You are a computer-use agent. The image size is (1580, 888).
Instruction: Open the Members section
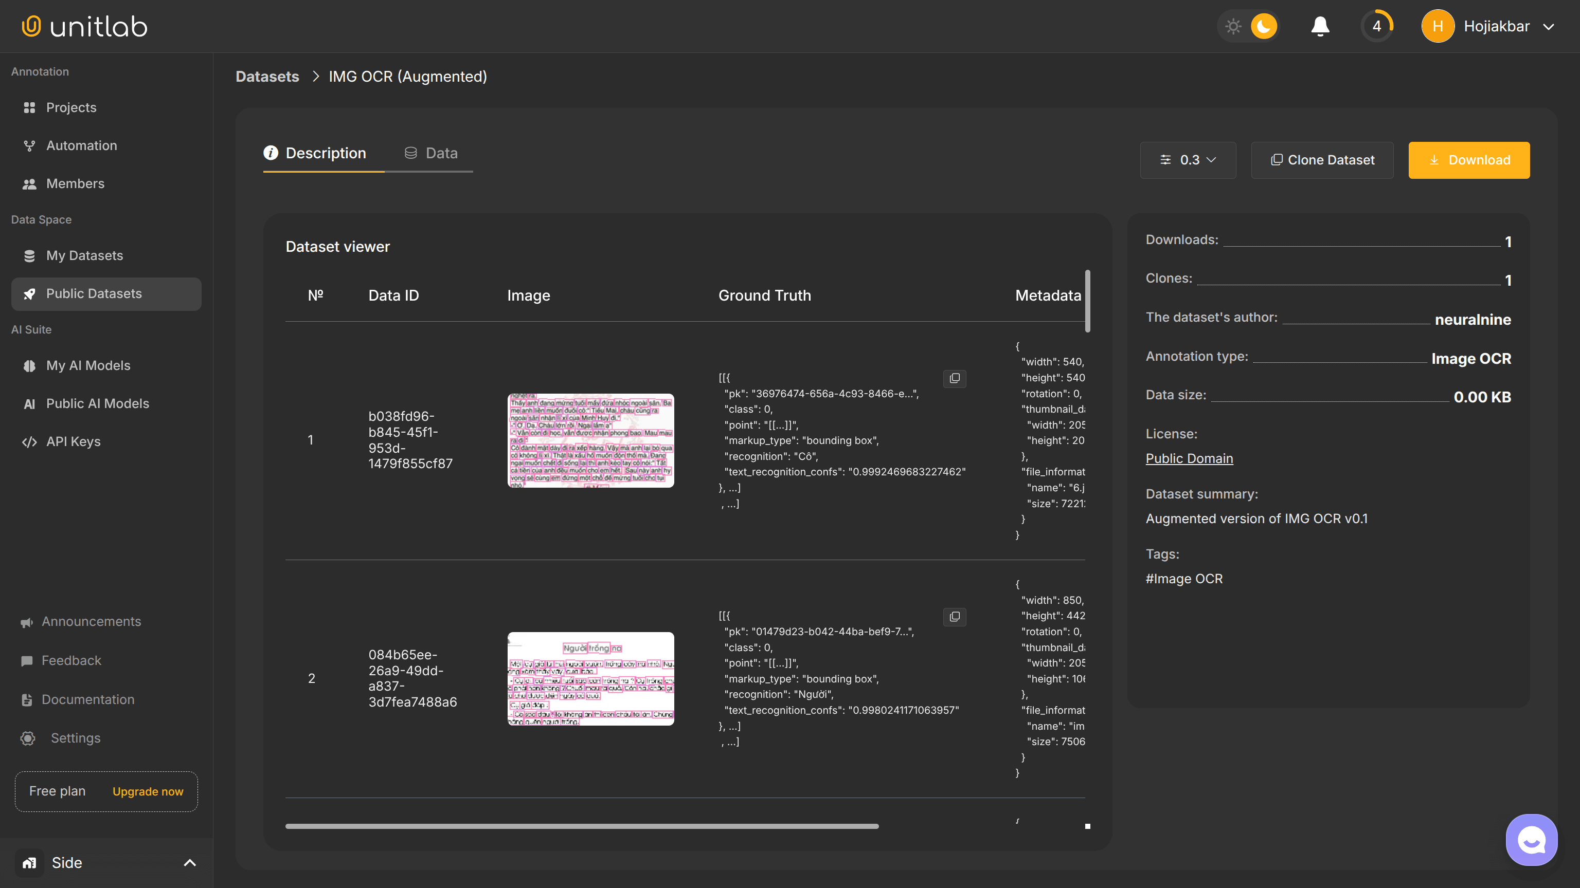coord(75,183)
